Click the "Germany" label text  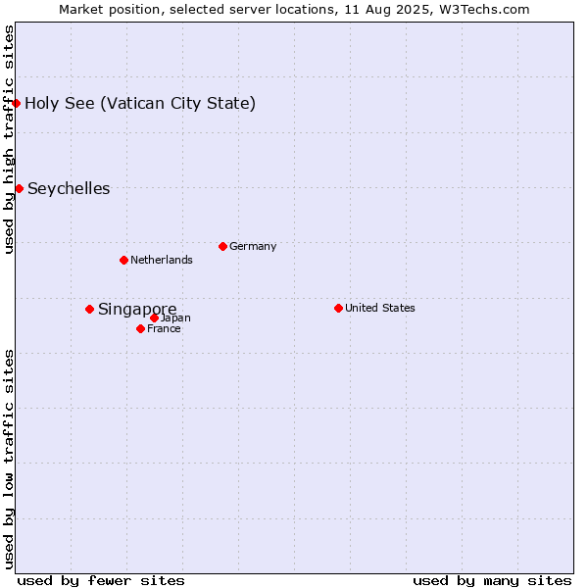[253, 246]
